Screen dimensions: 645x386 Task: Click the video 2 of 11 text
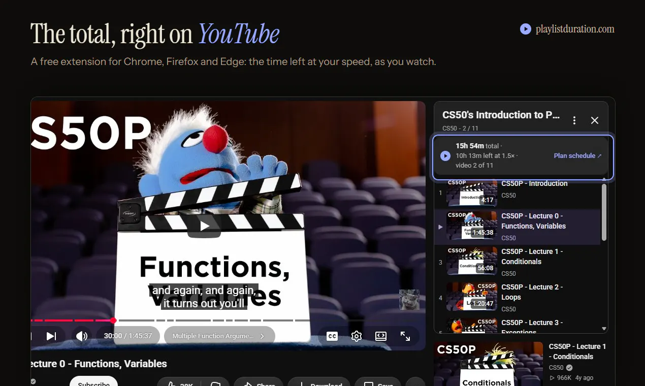[474, 166]
